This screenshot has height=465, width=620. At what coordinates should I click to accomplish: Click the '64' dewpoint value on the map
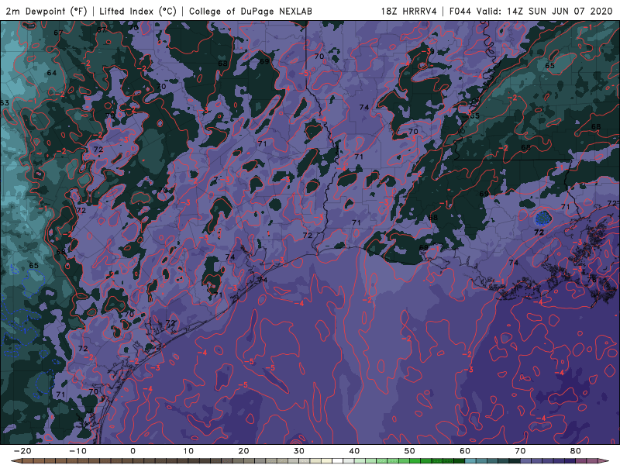52,73
